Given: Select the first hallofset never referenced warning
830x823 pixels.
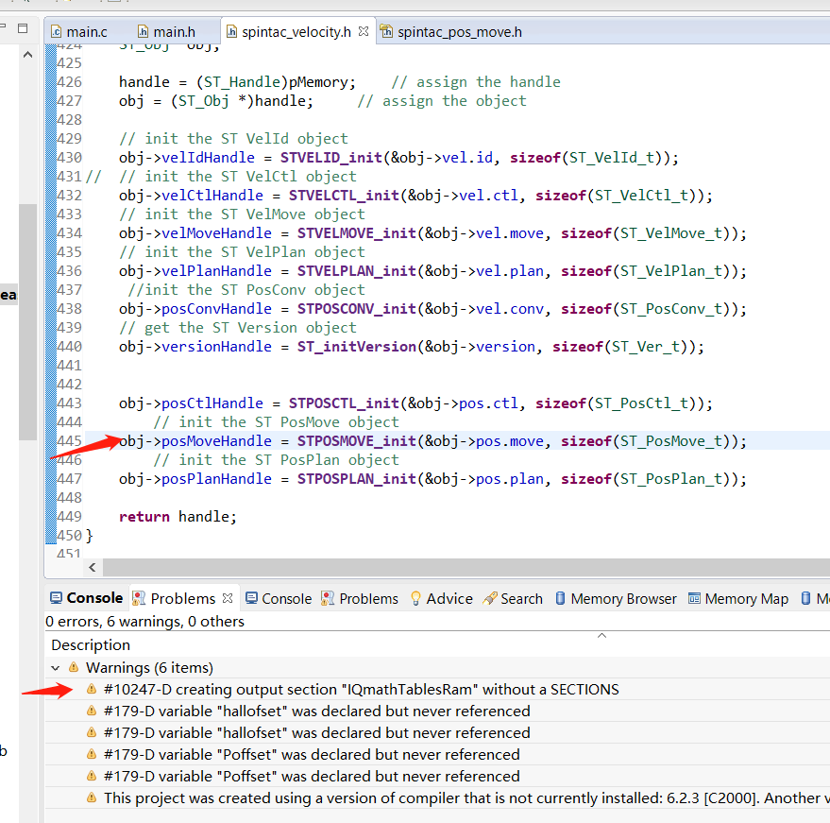Looking at the screenshot, I should pyautogui.click(x=437, y=712).
